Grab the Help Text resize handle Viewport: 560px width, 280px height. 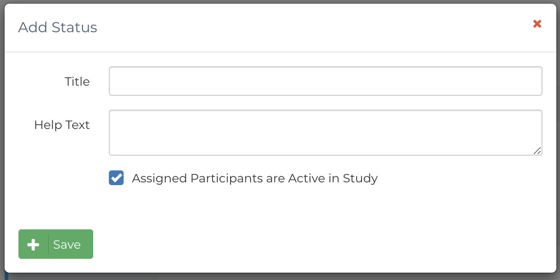pyautogui.click(x=537, y=151)
